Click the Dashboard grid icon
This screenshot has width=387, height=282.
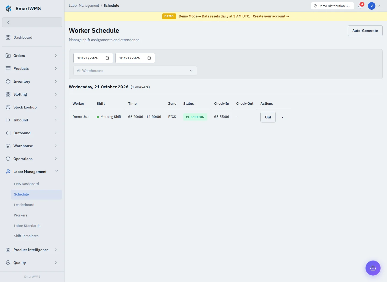tap(8, 37)
